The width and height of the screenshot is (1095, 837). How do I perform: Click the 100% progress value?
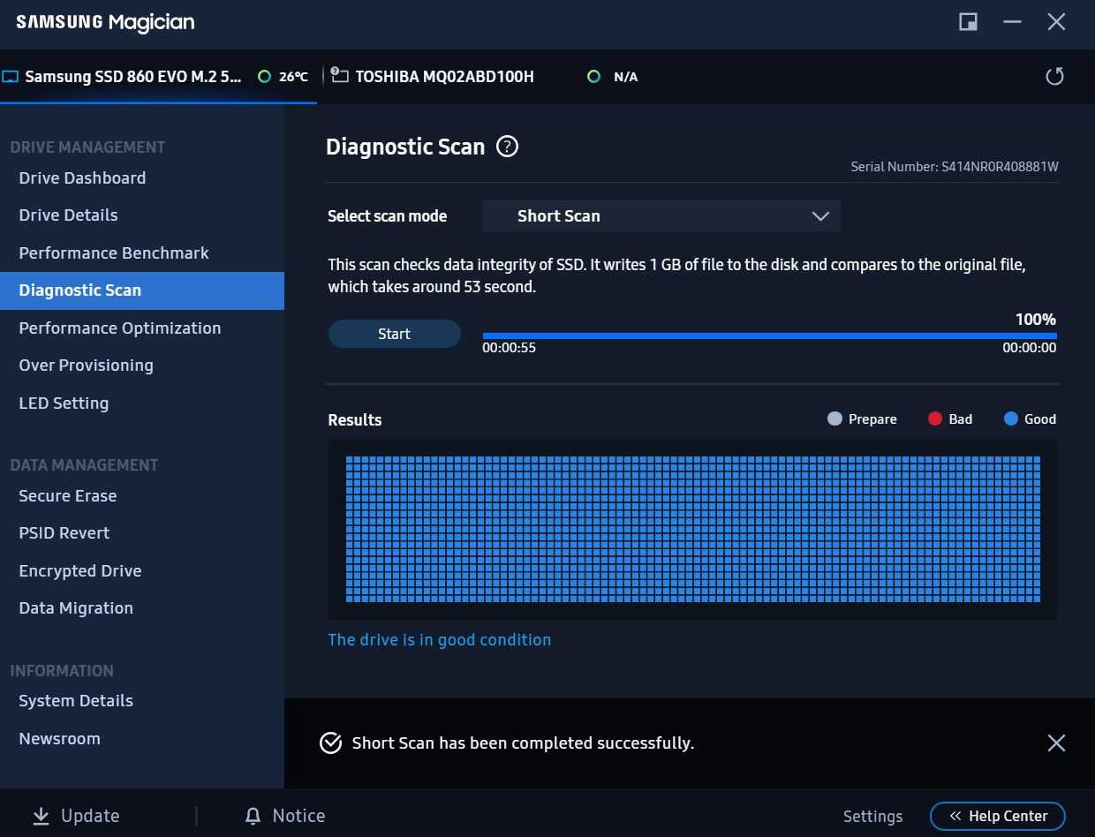1036,320
